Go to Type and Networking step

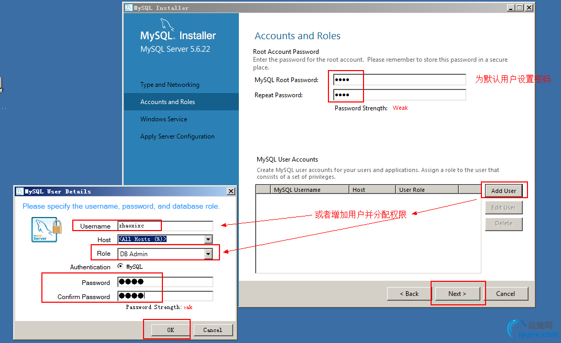point(170,85)
